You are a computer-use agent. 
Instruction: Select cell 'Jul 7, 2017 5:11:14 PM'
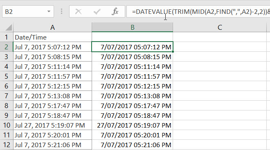(x=52, y=66)
